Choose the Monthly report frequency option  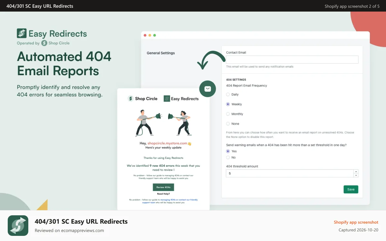click(x=228, y=114)
